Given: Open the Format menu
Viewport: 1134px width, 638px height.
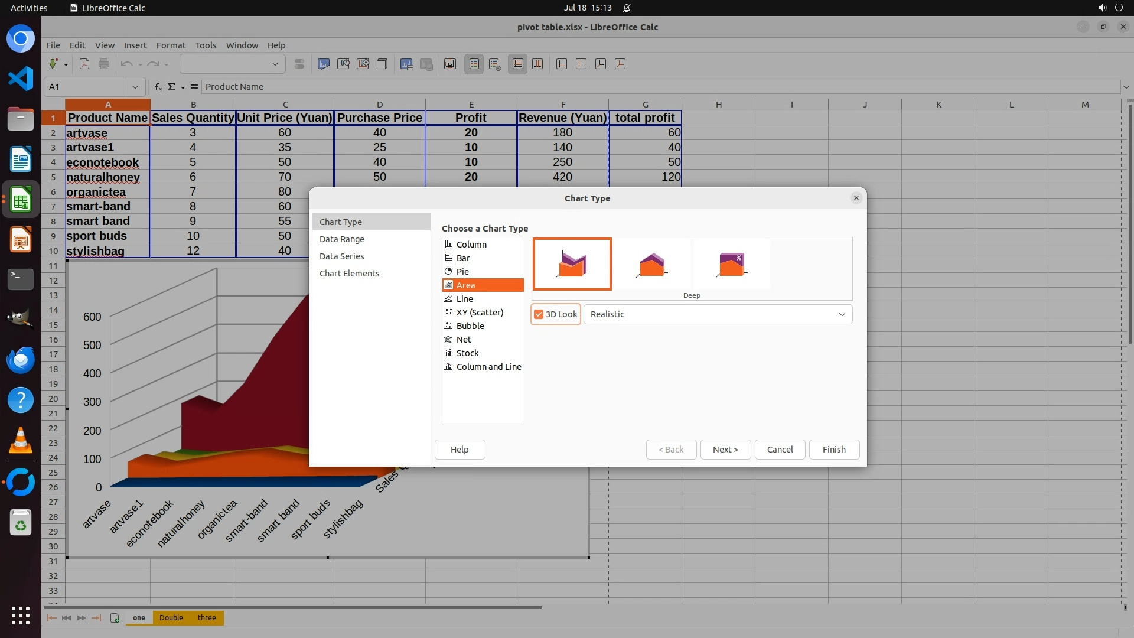Looking at the screenshot, I should click(171, 45).
